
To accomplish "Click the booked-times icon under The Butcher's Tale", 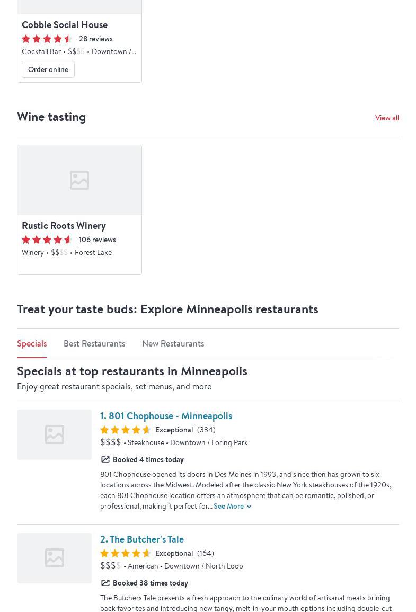I will click(105, 583).
